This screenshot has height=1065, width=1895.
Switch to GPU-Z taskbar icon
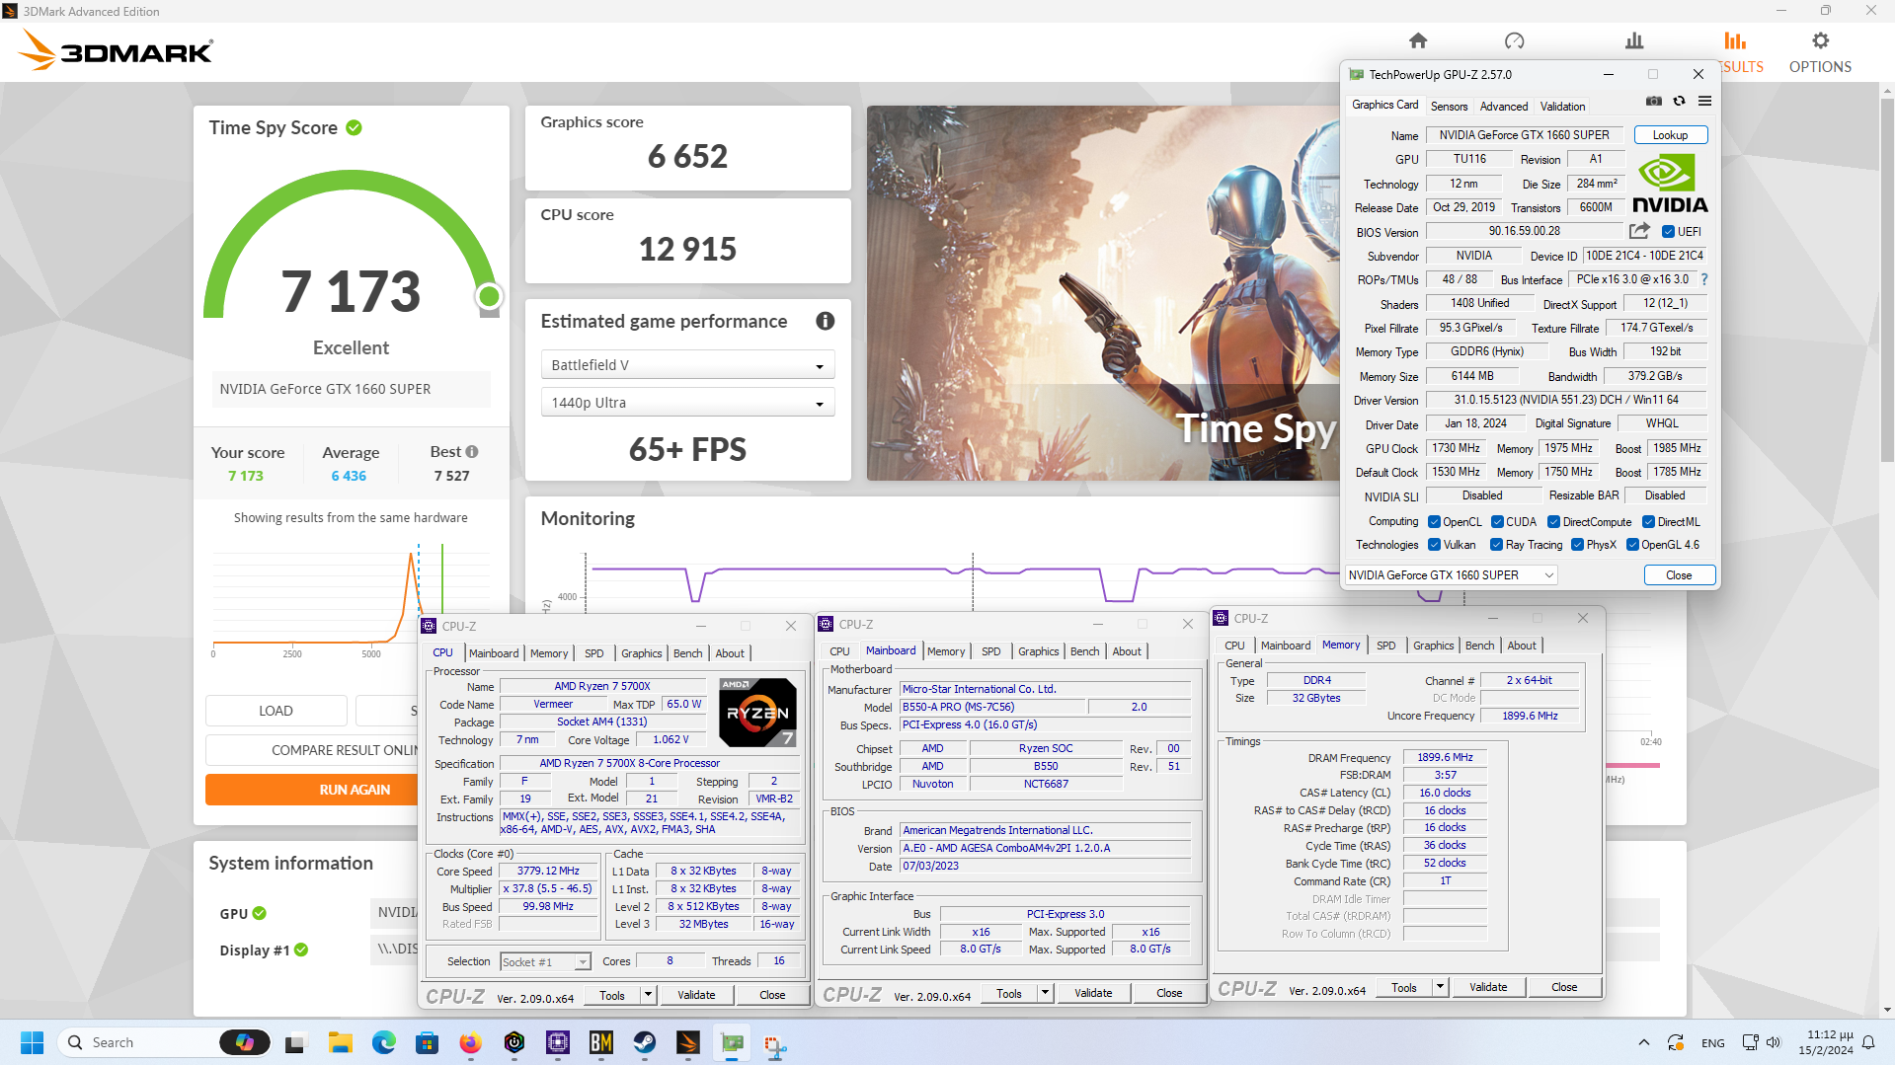(732, 1042)
